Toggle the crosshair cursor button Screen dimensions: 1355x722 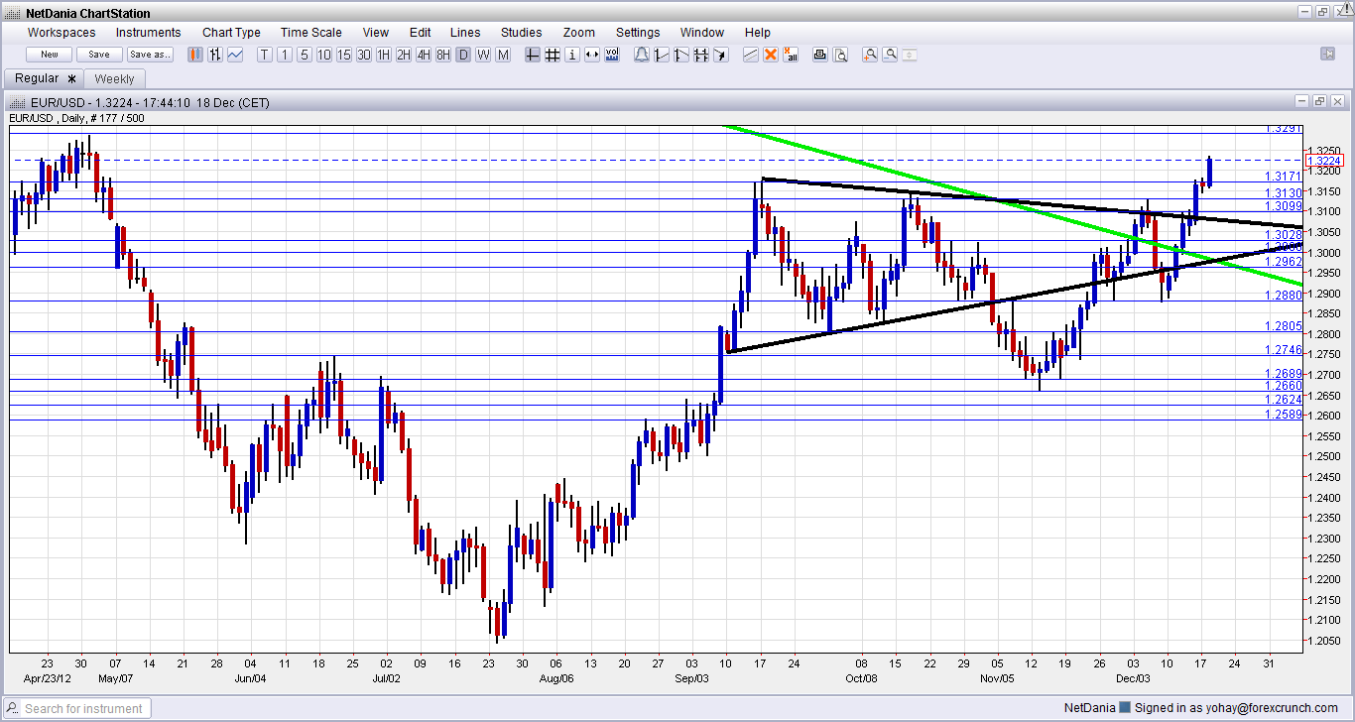(533, 55)
